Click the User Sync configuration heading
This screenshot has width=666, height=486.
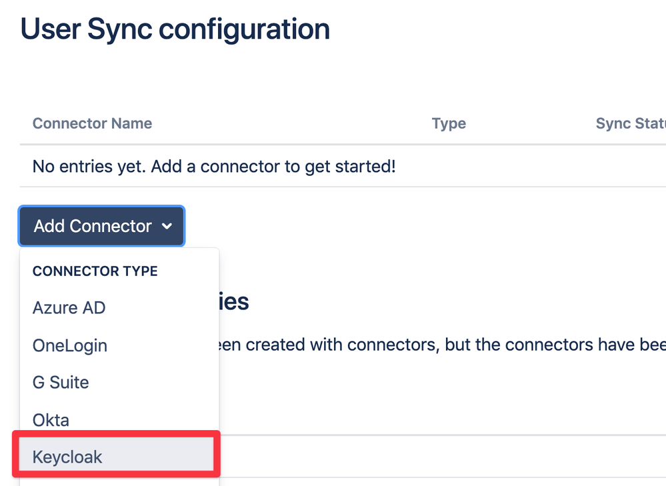tap(175, 29)
